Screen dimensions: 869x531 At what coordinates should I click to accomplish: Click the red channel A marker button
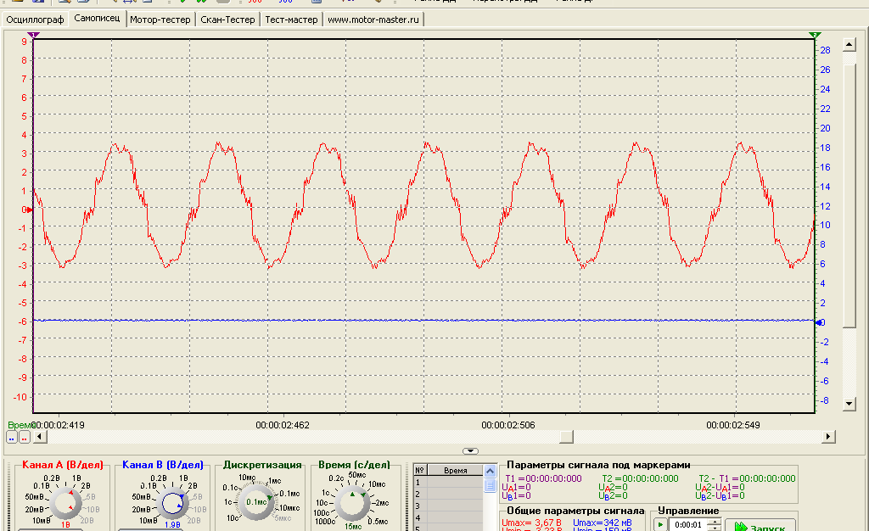coord(25,437)
